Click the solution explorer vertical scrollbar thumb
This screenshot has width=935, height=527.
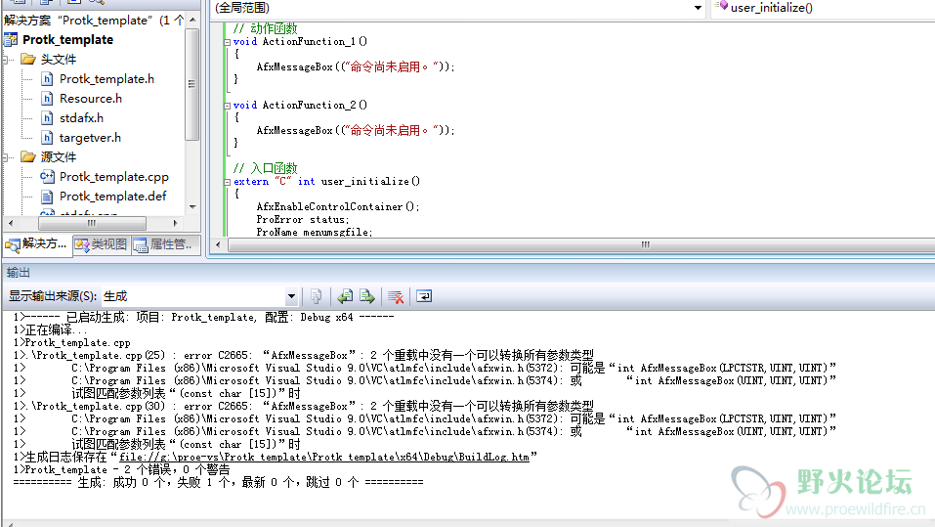tap(192, 84)
